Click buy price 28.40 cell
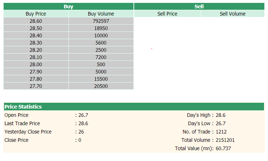 pyautogui.click(x=36, y=35)
